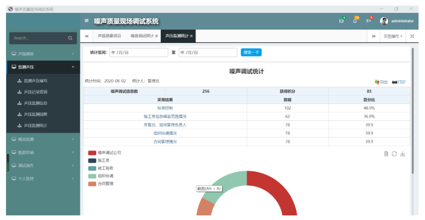Click the chart refresh icon

tap(394, 154)
